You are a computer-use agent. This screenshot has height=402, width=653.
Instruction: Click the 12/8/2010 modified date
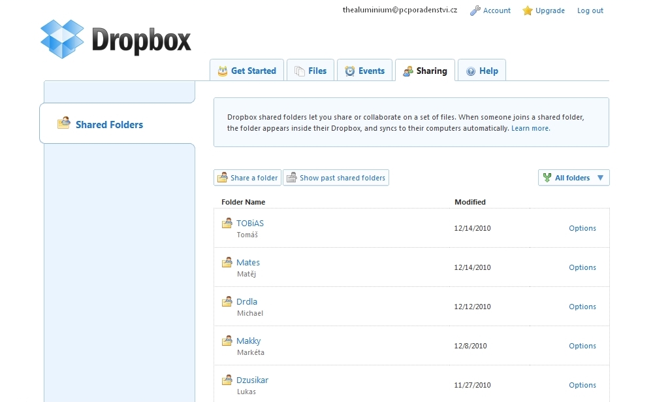point(471,346)
